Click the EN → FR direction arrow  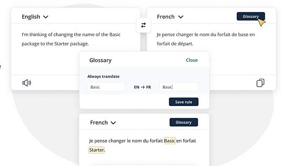(x=142, y=87)
